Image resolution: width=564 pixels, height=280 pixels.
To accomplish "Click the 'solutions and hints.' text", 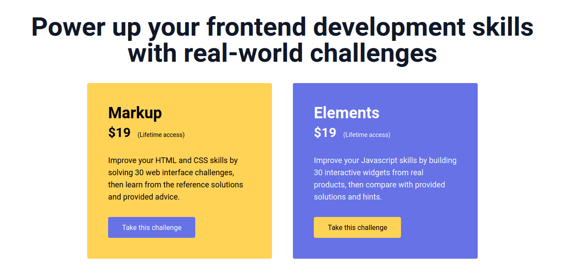I will pos(347,197).
